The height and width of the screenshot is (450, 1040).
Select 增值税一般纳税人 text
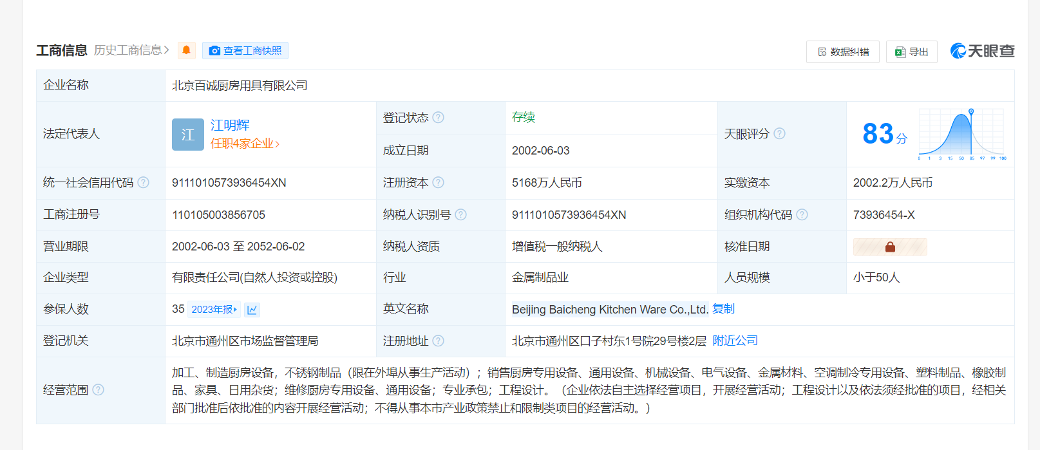[557, 247]
